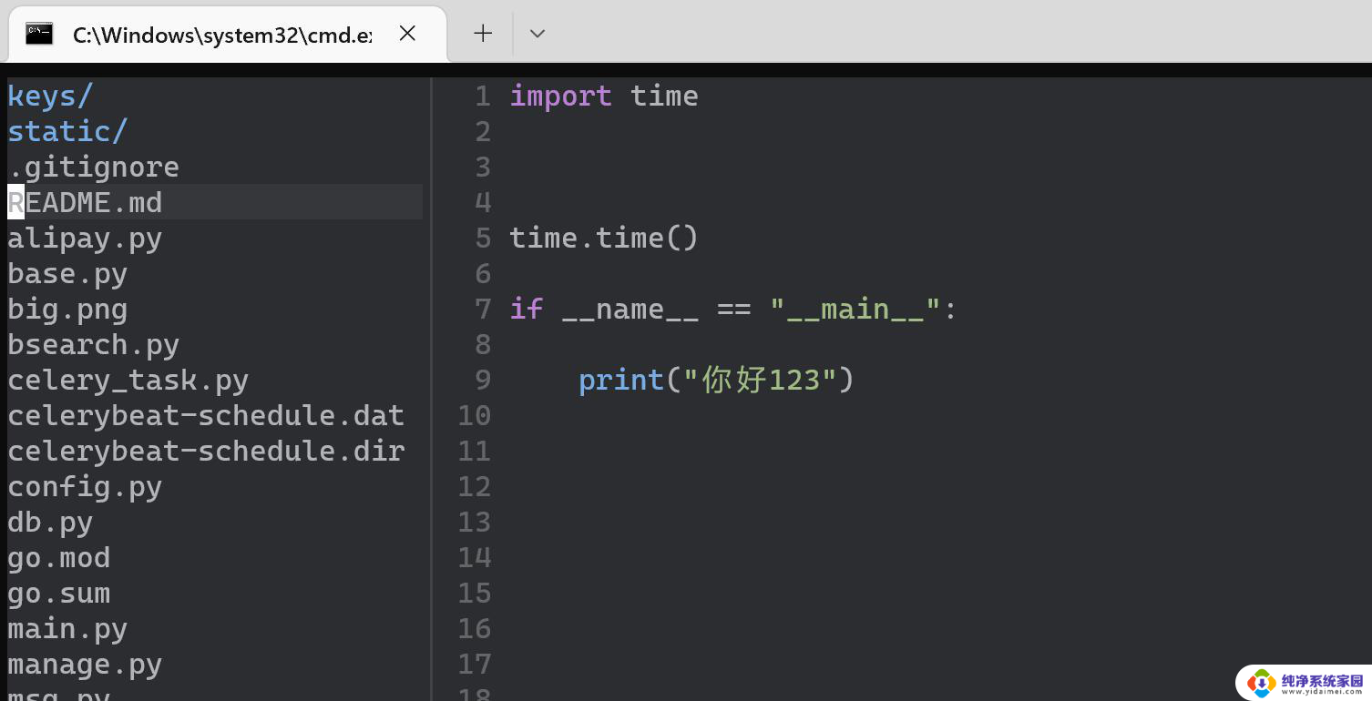Click the 'if' keyword on line 7
1372x701 pixels.
click(x=527, y=310)
